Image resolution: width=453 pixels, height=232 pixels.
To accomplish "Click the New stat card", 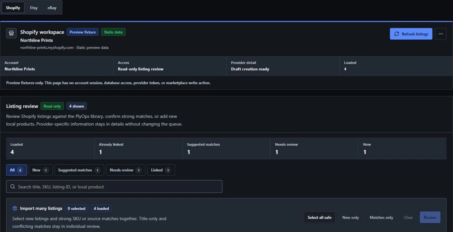I will click(x=403, y=149).
